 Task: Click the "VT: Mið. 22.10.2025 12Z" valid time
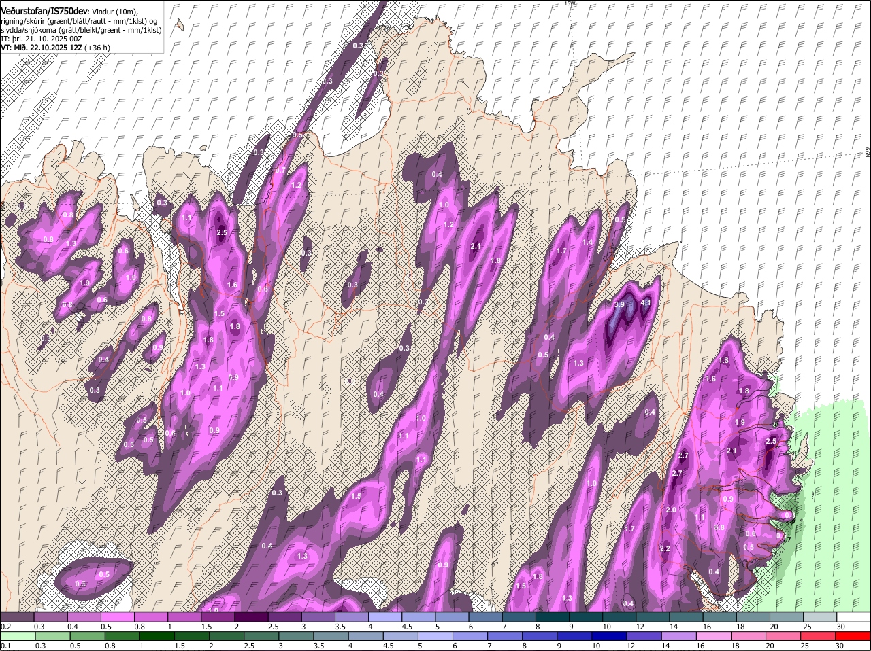[x=42, y=48]
